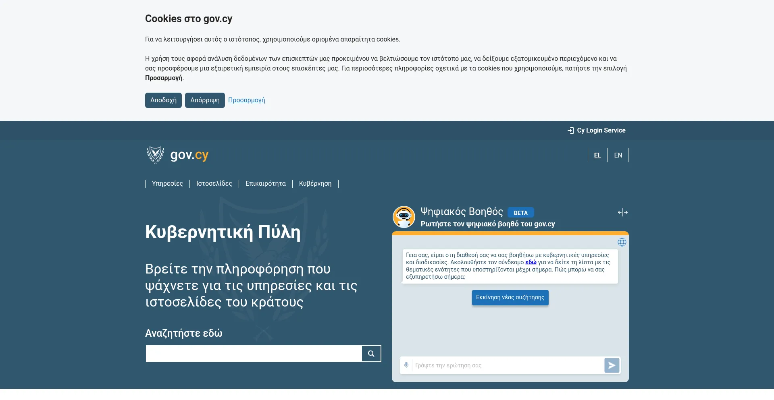Send the chat message with the arrow button
774x400 pixels.
612,365
